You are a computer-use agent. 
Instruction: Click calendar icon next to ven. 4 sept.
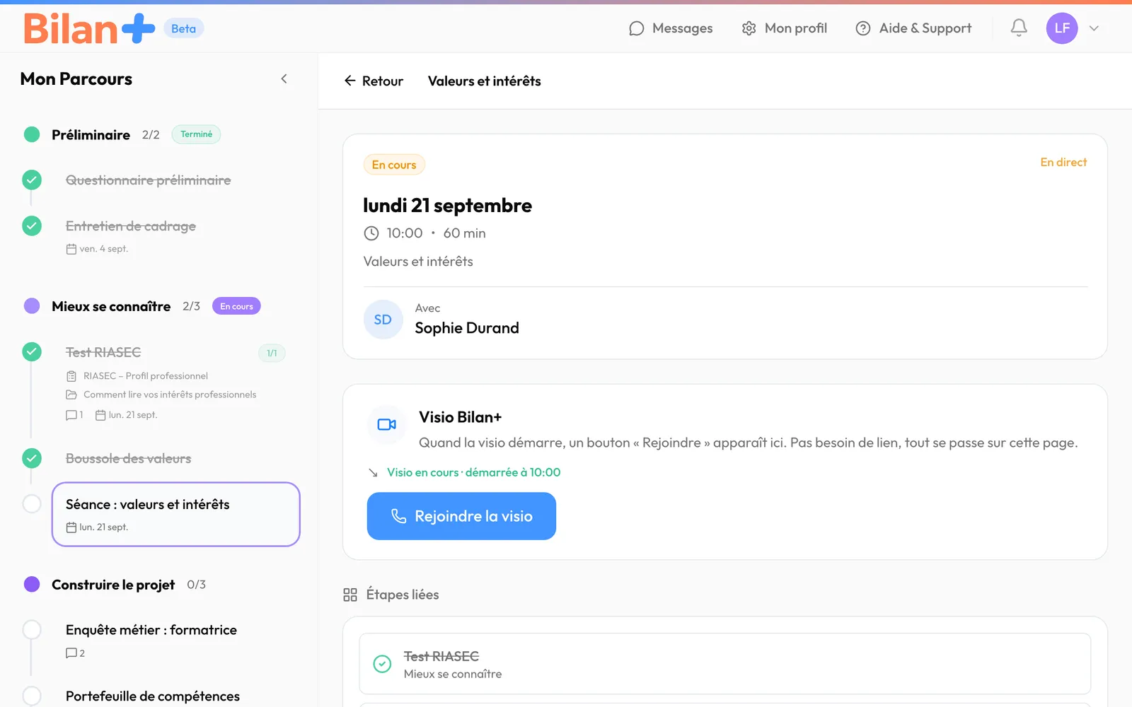pos(71,249)
